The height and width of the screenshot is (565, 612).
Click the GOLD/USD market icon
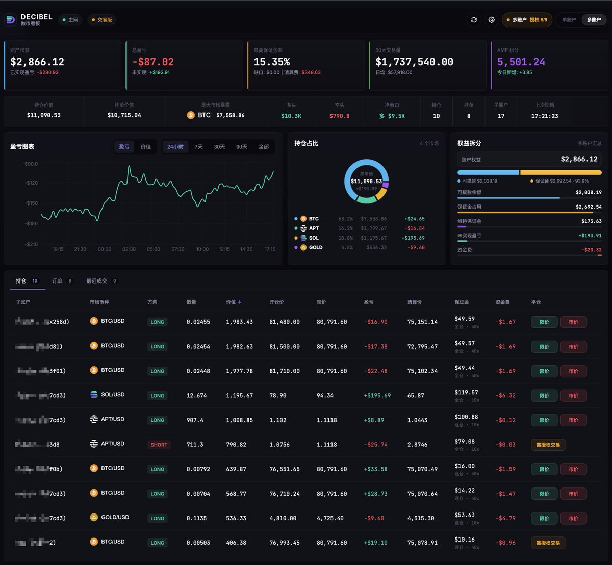point(94,517)
